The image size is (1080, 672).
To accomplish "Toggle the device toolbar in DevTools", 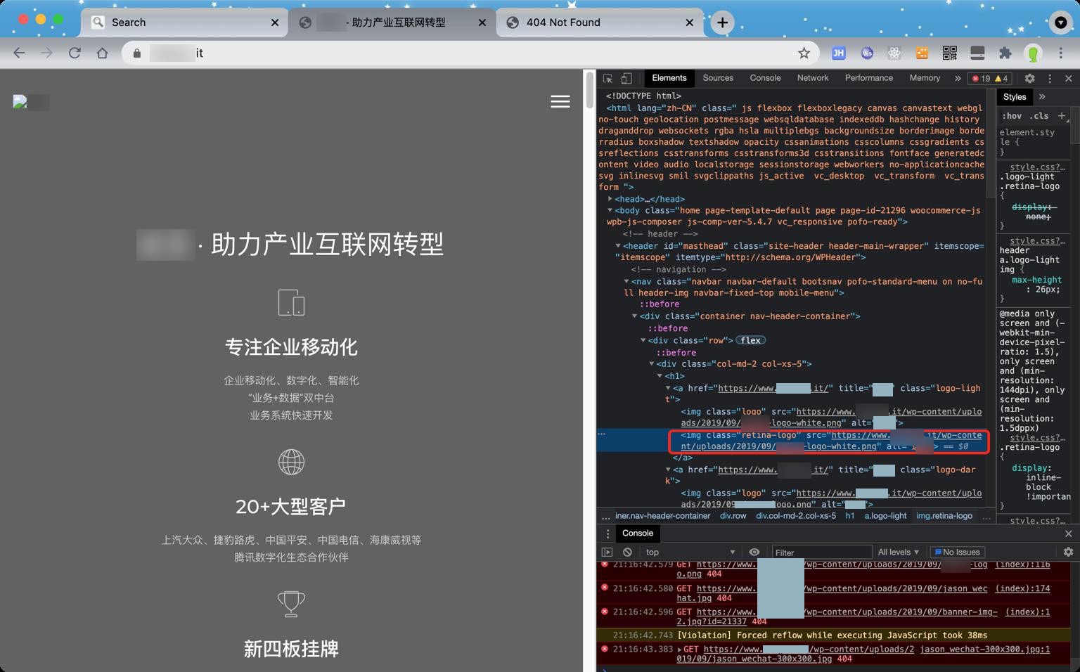I will coord(626,78).
